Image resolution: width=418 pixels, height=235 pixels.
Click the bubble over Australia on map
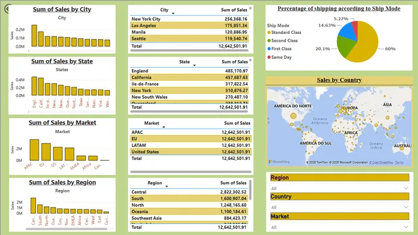click(x=402, y=148)
